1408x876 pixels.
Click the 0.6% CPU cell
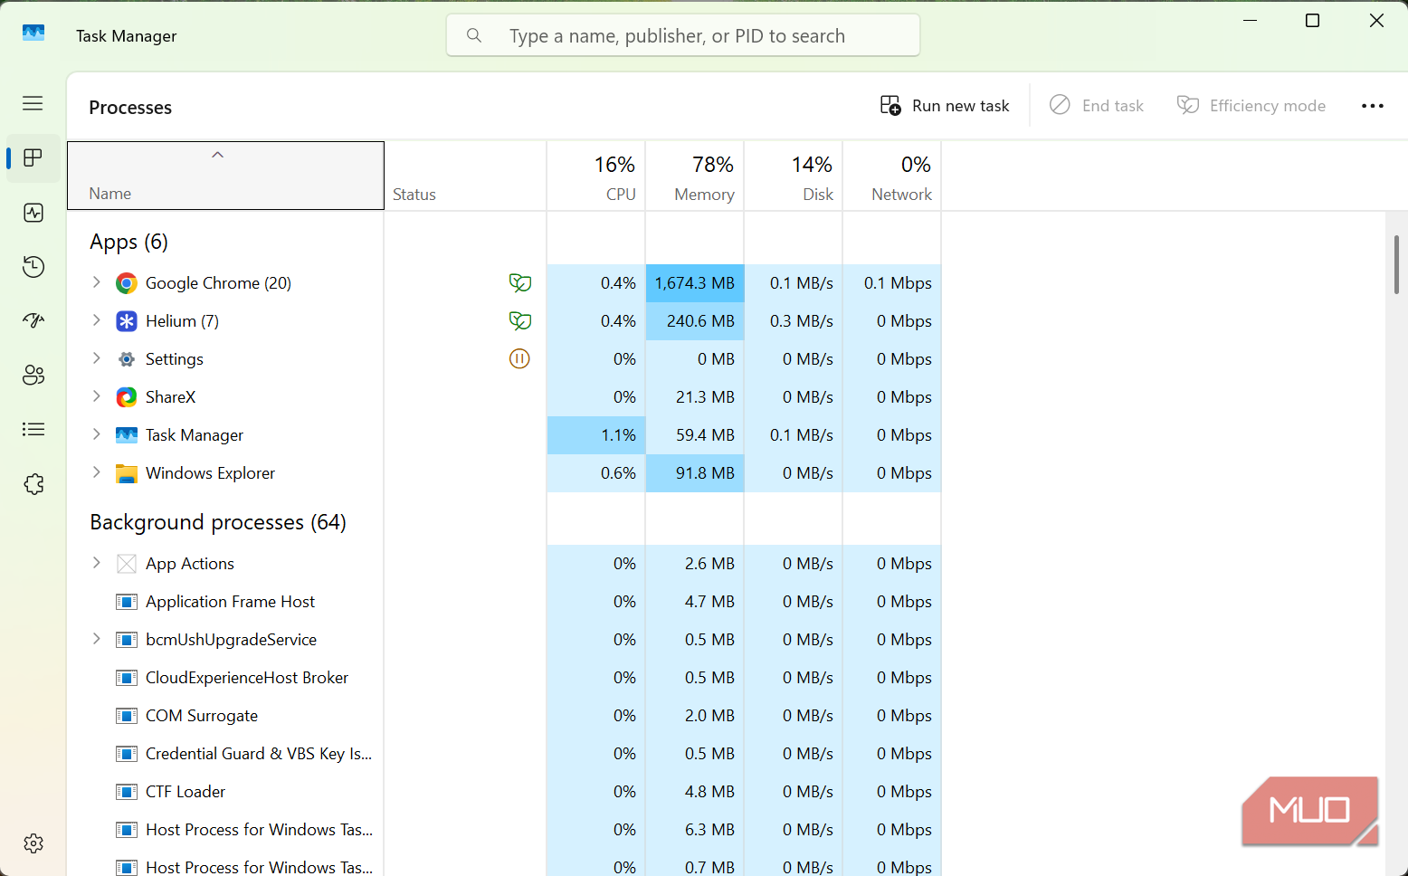(596, 473)
